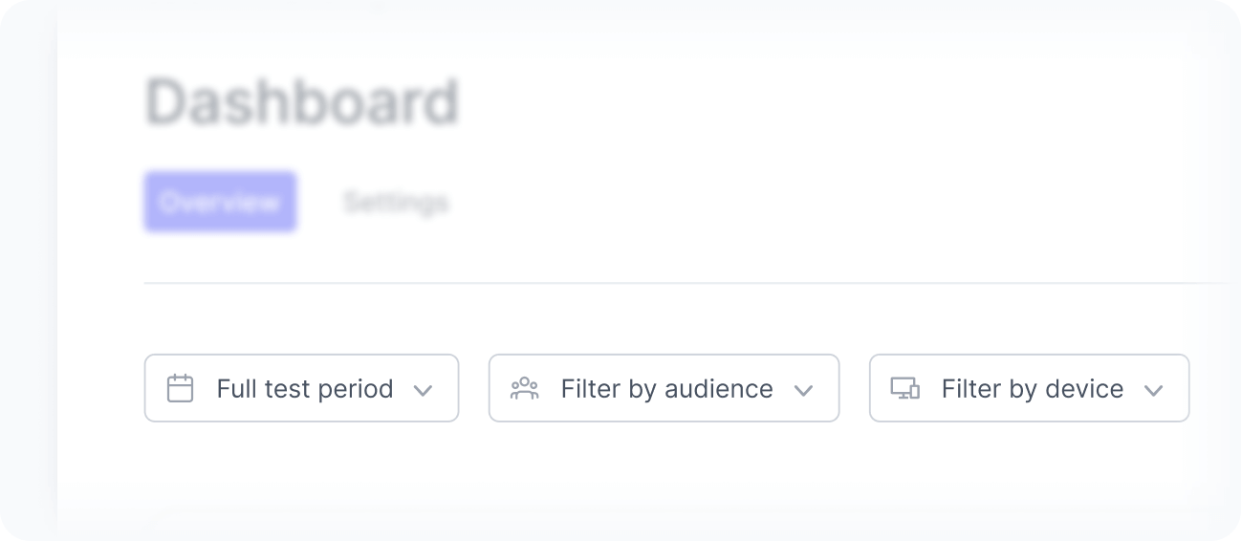The width and height of the screenshot is (1241, 541).
Task: Expand the chevron beside Full test period
Action: point(423,390)
